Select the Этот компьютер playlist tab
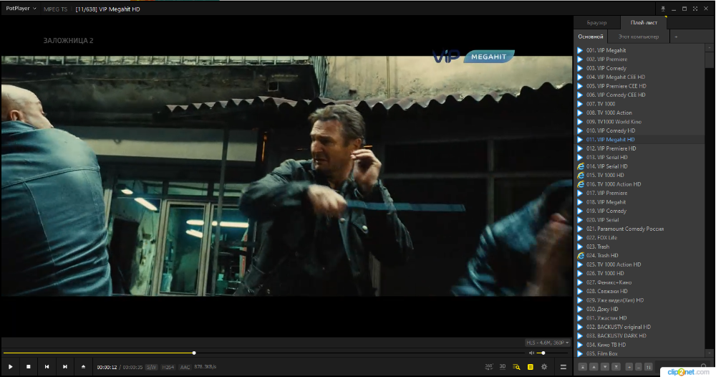The height and width of the screenshot is (377, 716). [639, 37]
